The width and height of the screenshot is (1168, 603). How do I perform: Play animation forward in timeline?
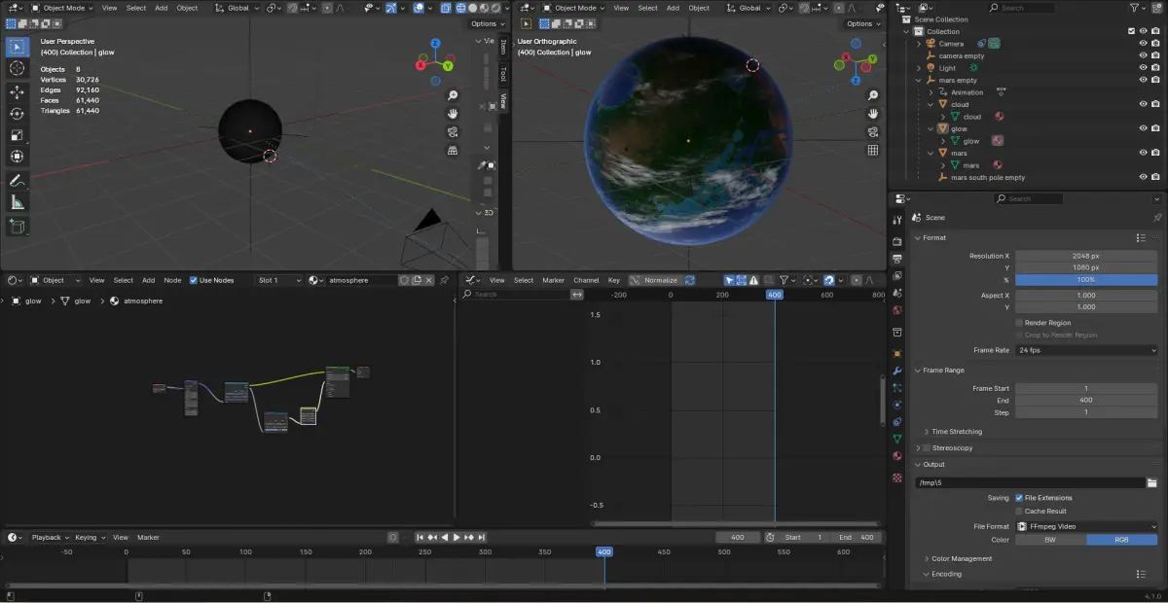click(456, 537)
